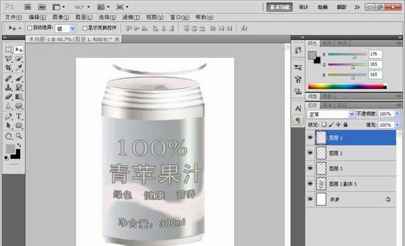
Task: Select the Clone Stamp tool
Action: pyautogui.click(x=9, y=88)
